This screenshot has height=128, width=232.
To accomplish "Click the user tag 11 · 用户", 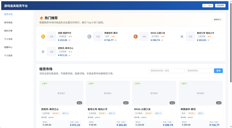I will (x=208, y=5).
